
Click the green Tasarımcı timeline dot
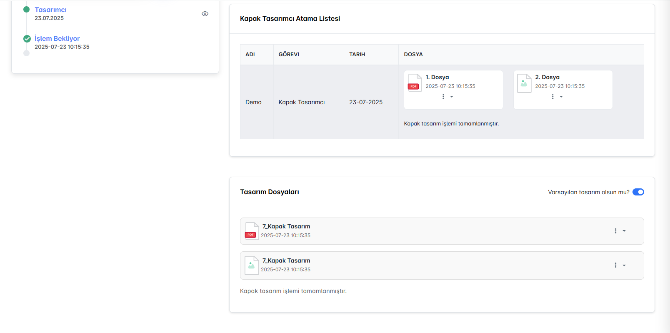pos(27,9)
